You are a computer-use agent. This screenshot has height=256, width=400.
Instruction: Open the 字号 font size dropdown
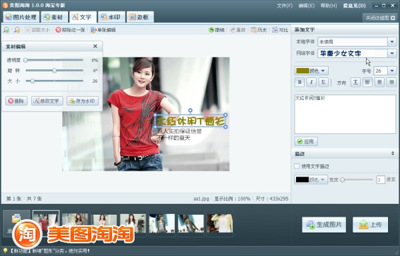point(392,71)
